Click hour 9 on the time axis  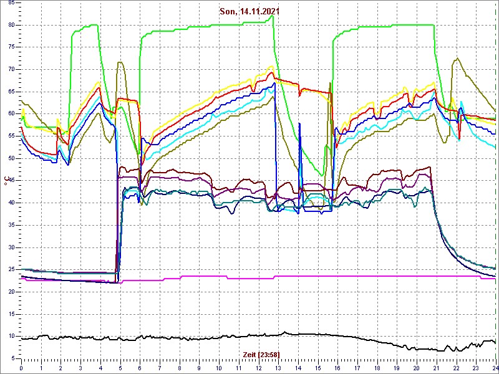click(x=199, y=367)
